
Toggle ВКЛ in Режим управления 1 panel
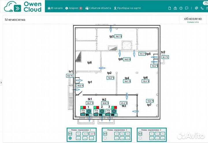tap(70, 134)
